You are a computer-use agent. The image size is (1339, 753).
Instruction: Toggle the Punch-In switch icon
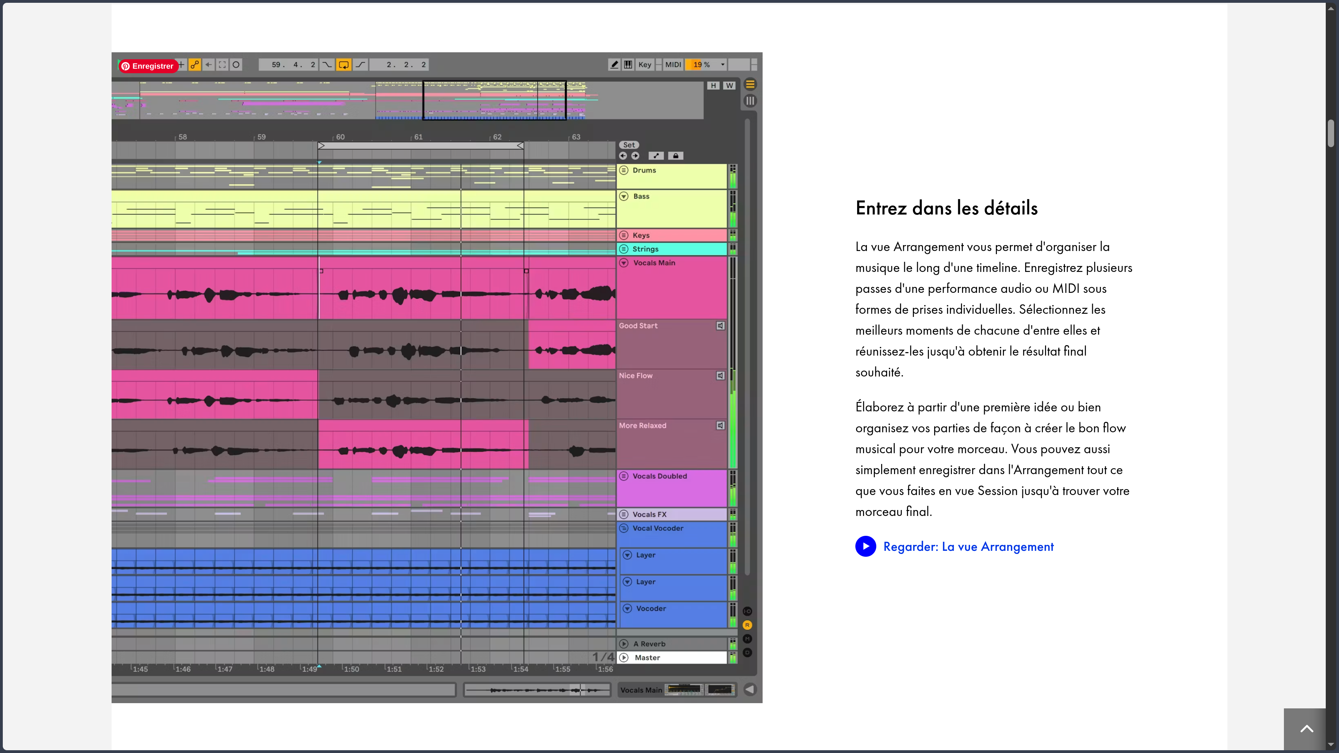326,65
